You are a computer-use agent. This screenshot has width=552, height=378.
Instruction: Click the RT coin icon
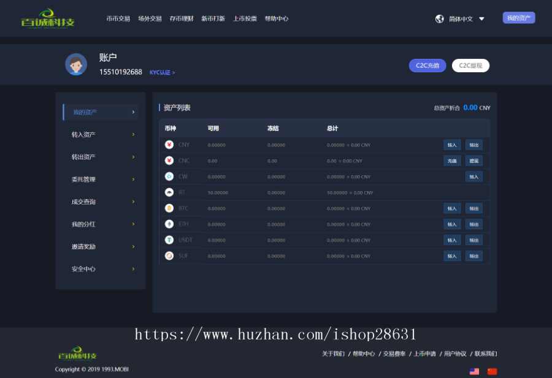pyautogui.click(x=169, y=192)
